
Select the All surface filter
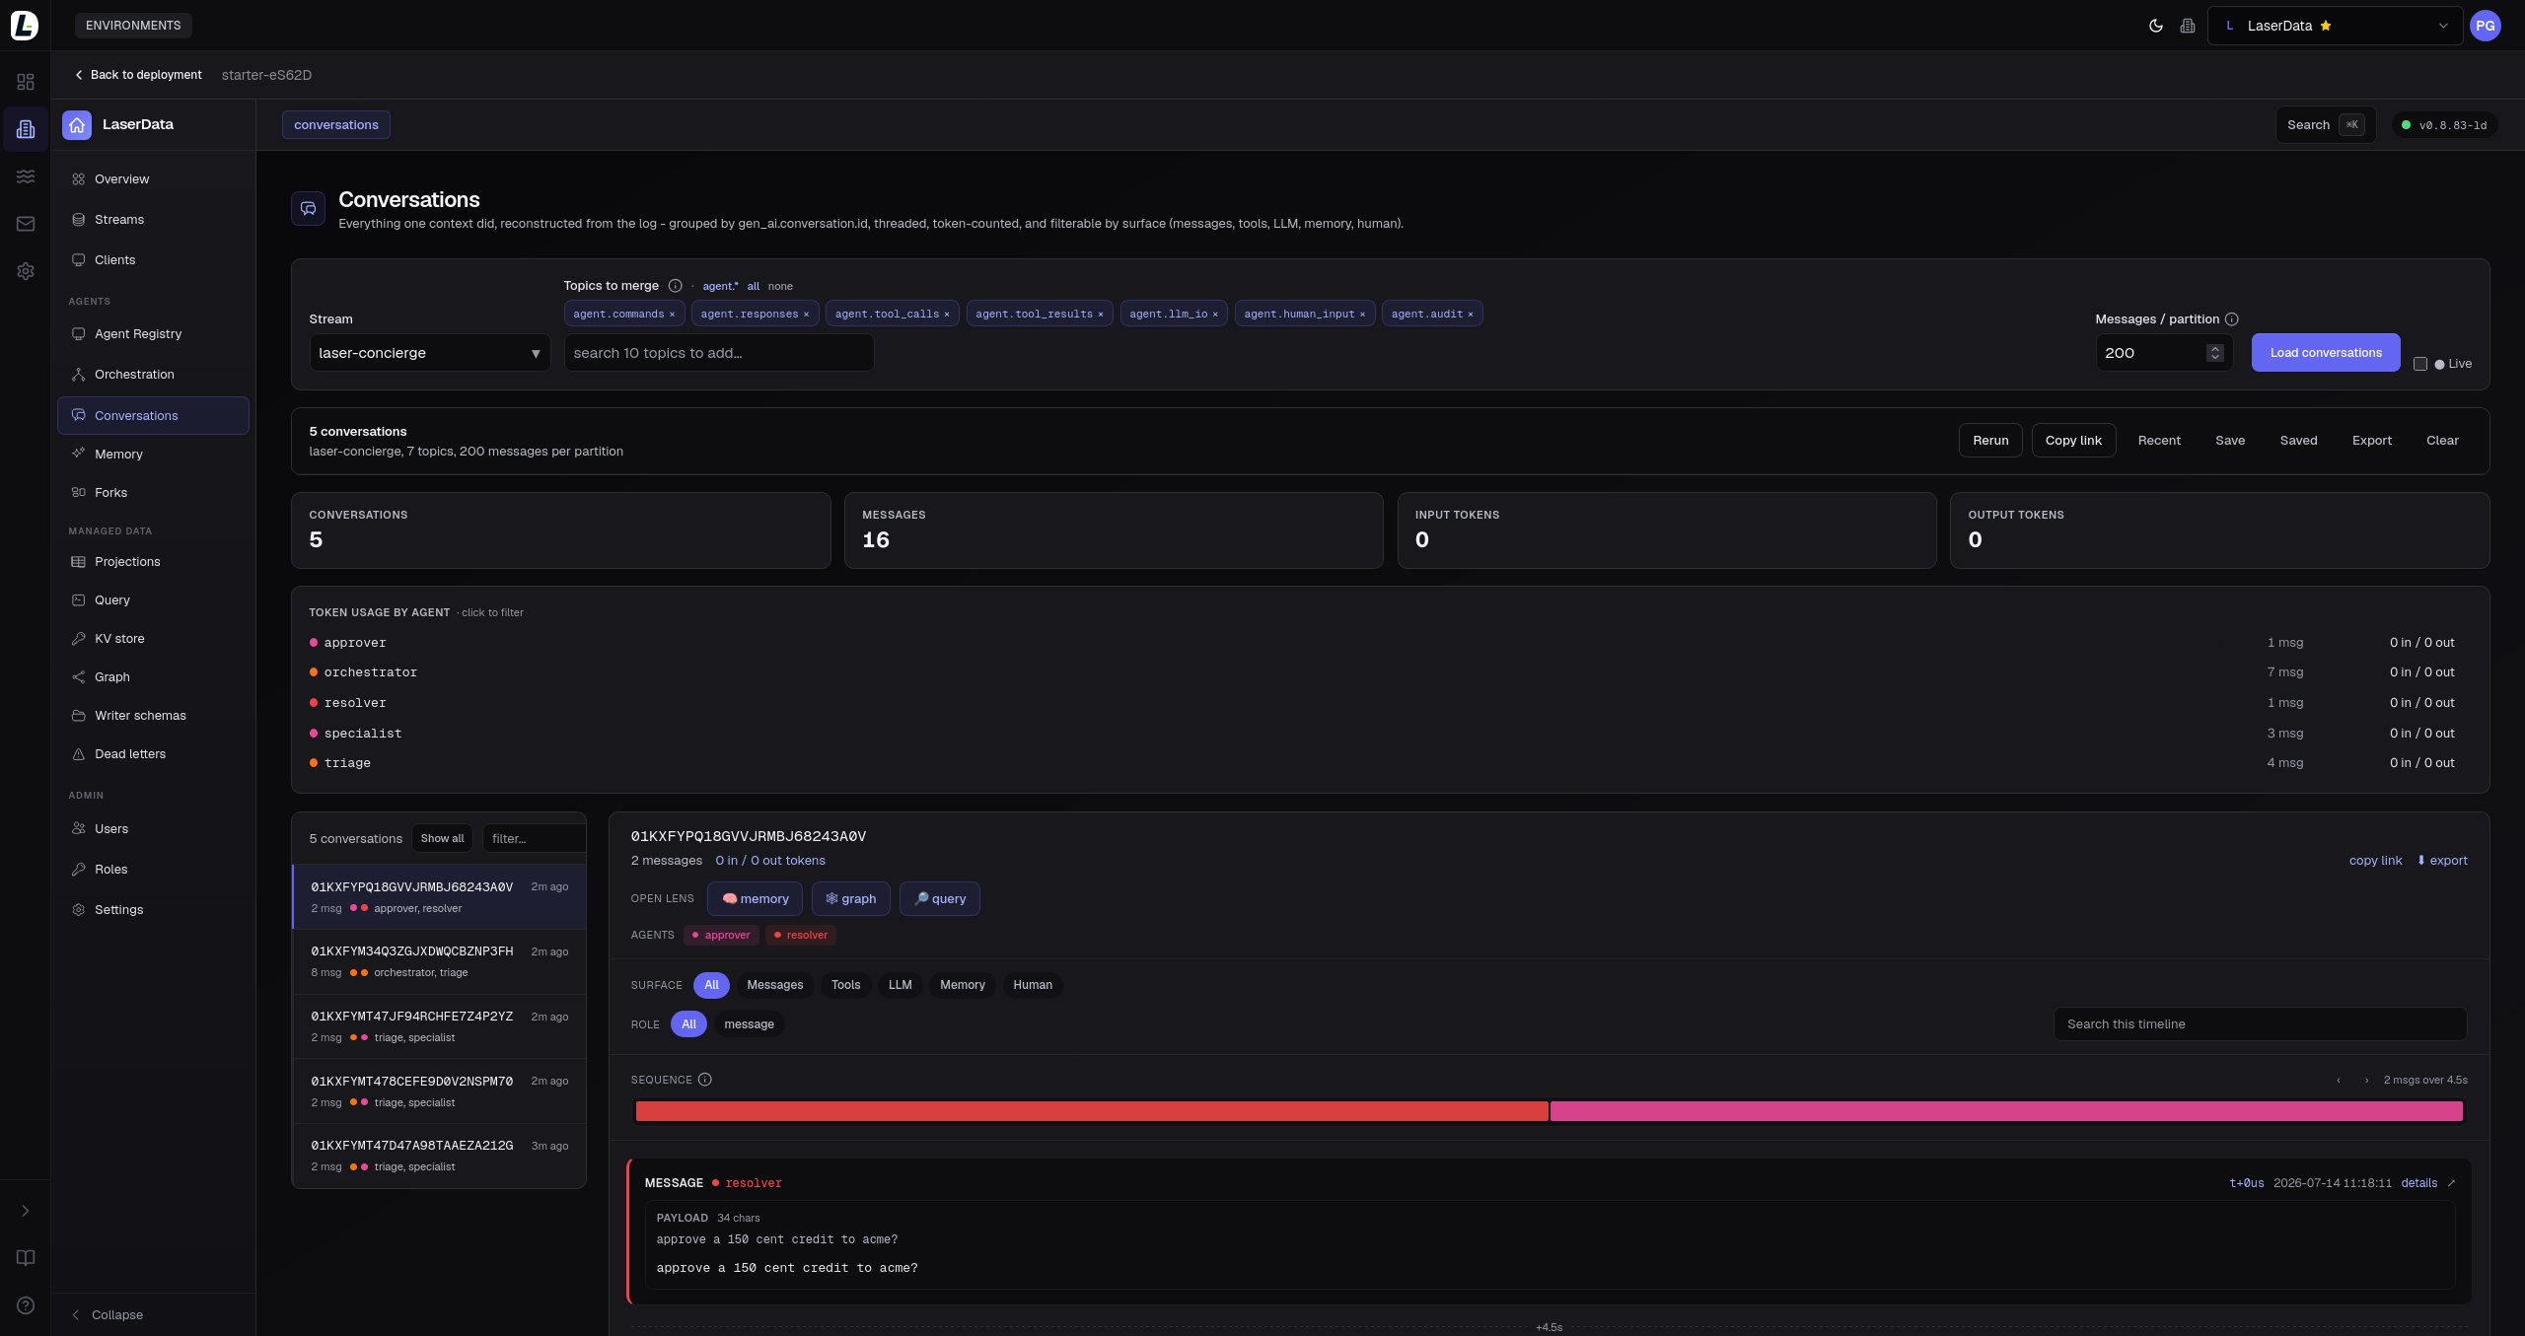pos(711,985)
